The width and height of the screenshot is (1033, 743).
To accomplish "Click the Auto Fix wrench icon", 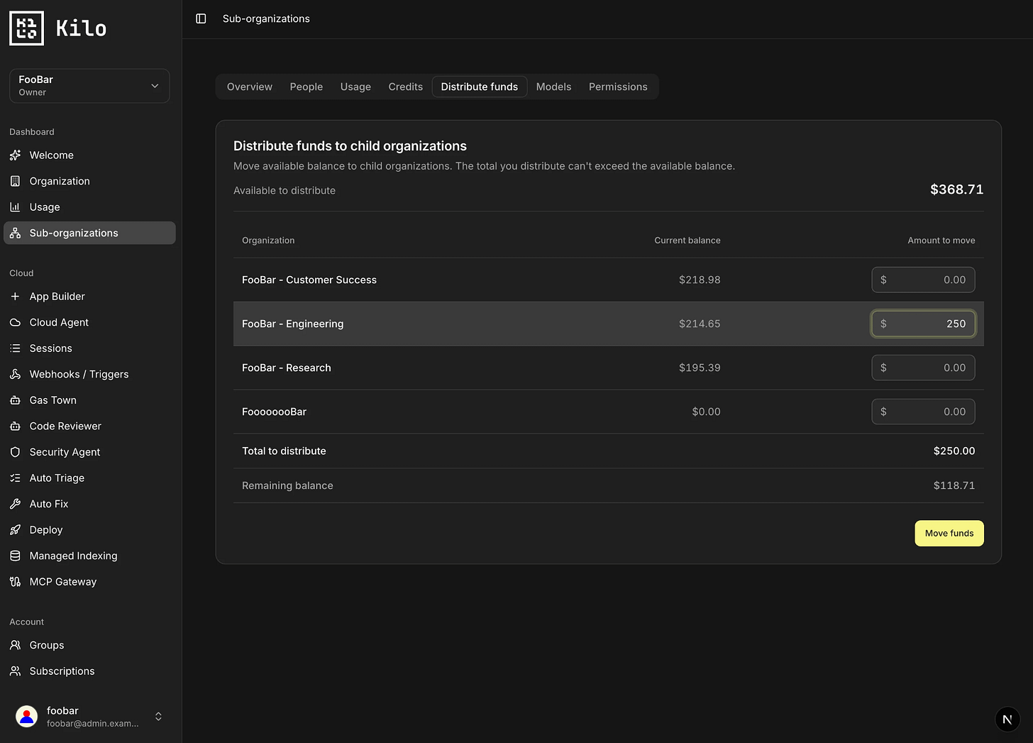I will click(x=15, y=504).
